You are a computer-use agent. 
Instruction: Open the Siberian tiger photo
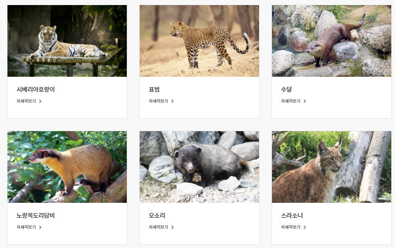[x=67, y=41]
